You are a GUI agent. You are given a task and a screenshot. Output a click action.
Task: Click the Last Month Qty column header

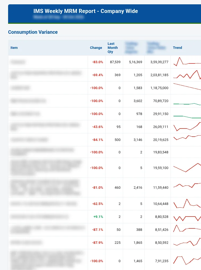coord(113,48)
